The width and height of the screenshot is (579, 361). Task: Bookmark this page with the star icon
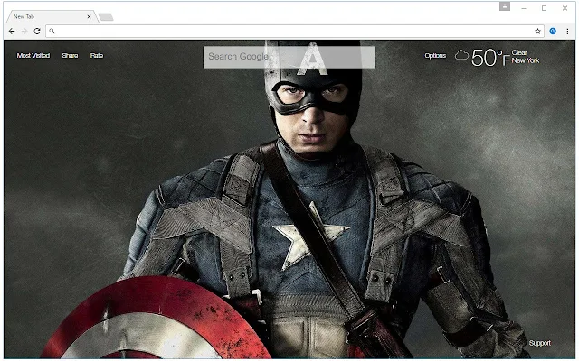point(537,32)
